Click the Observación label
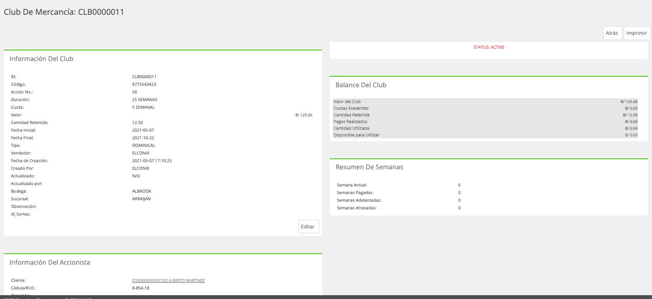This screenshot has height=299, width=652. point(24,206)
